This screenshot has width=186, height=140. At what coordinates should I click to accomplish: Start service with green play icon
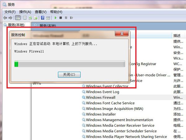(55, 18)
